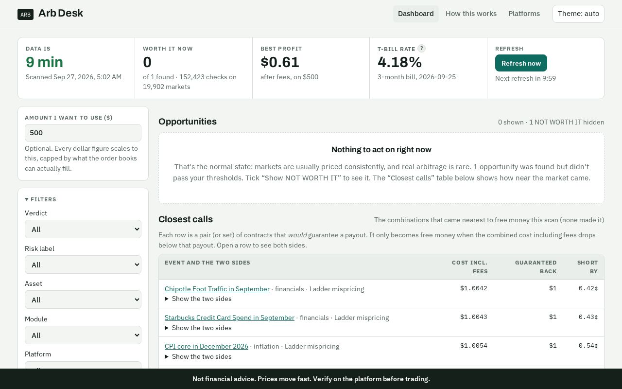Viewport: 622px width, 389px height.
Task: Open the Risk label dropdown
Action: 83,265
